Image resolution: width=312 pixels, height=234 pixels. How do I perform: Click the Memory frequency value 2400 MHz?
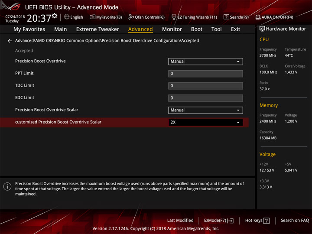coord(268,121)
